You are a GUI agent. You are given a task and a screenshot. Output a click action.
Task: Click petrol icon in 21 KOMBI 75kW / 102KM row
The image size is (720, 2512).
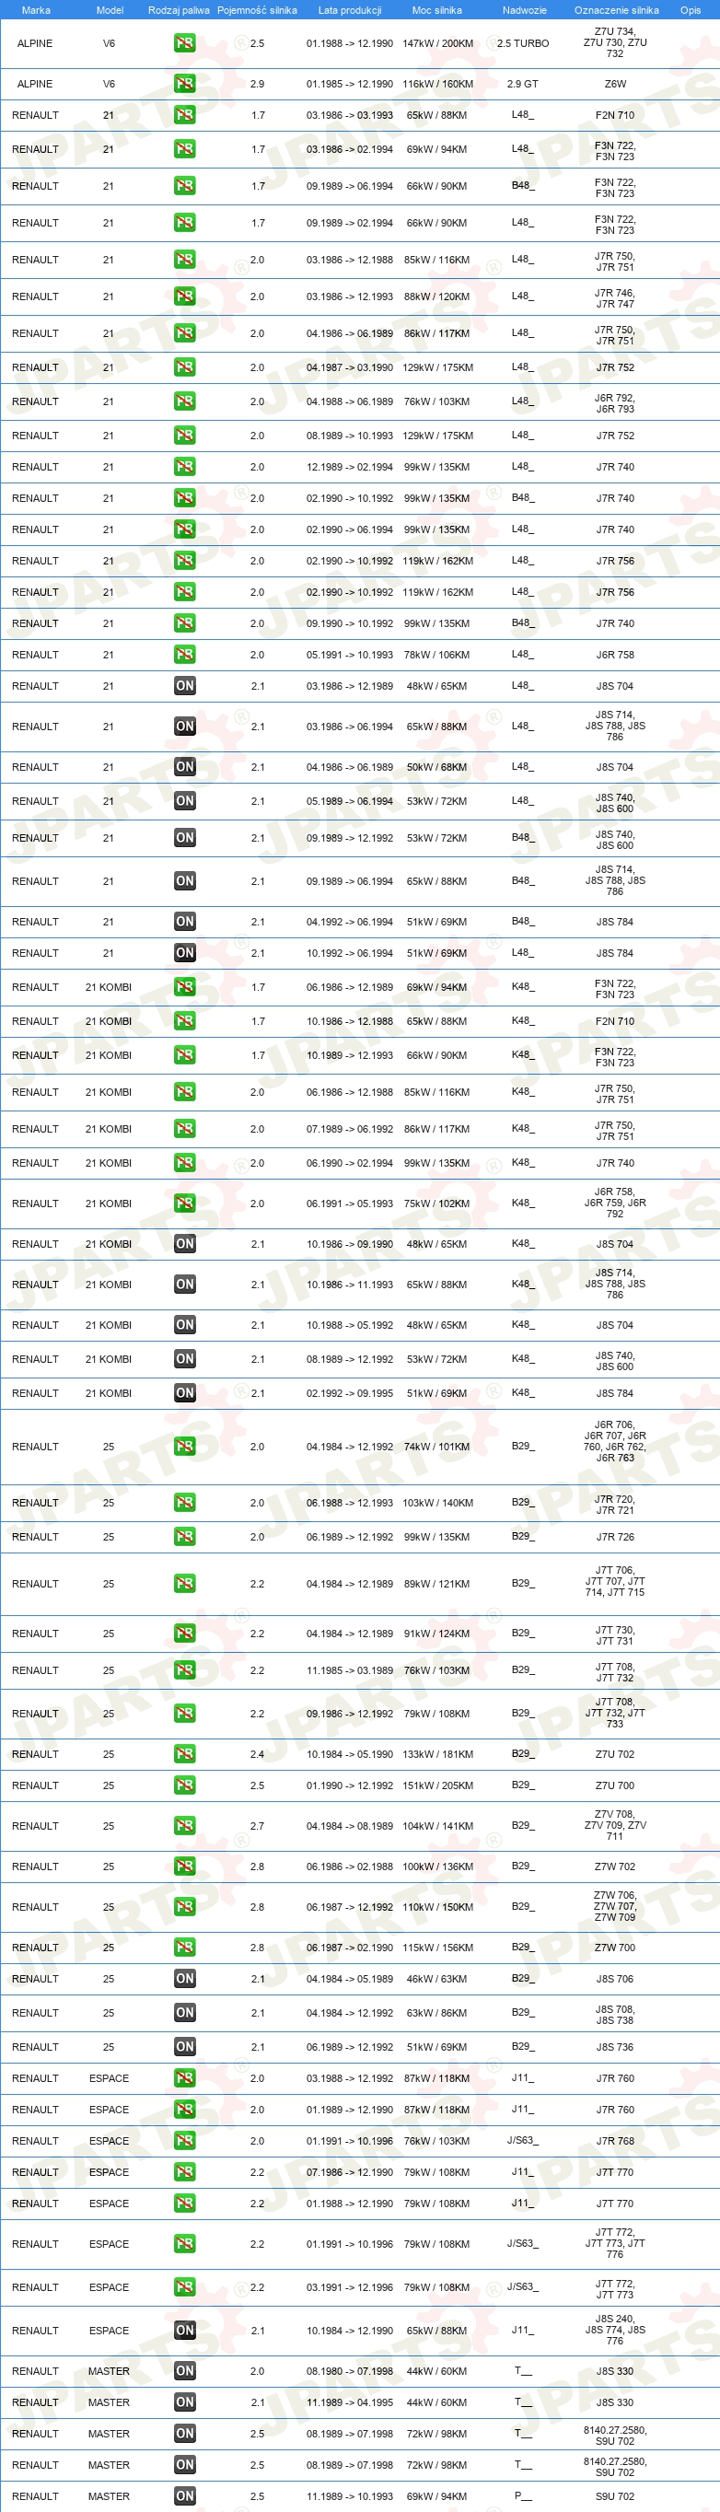tap(184, 1204)
